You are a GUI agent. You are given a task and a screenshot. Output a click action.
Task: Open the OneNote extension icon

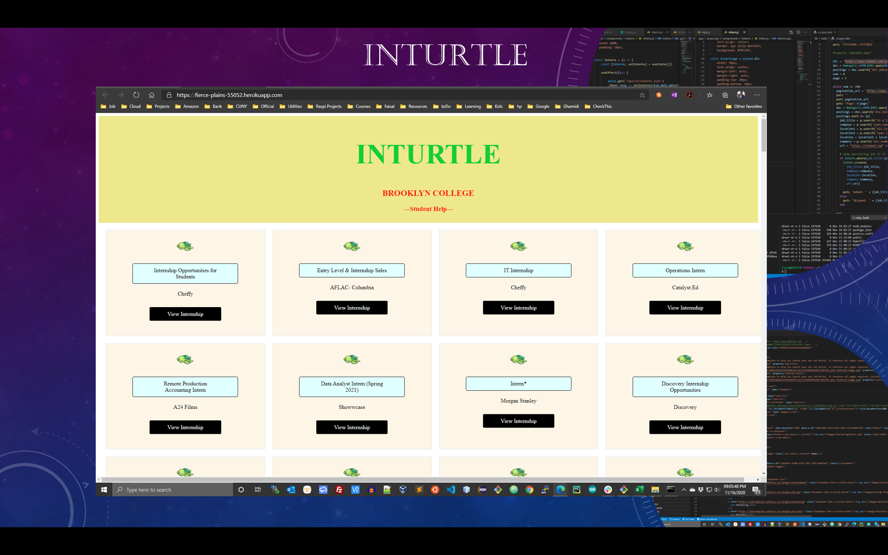pos(674,95)
